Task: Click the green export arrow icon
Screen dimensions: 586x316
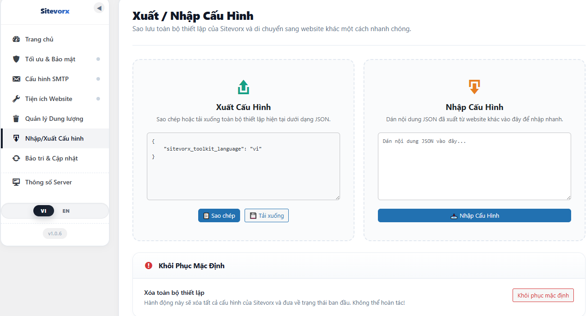Action: 243,87
